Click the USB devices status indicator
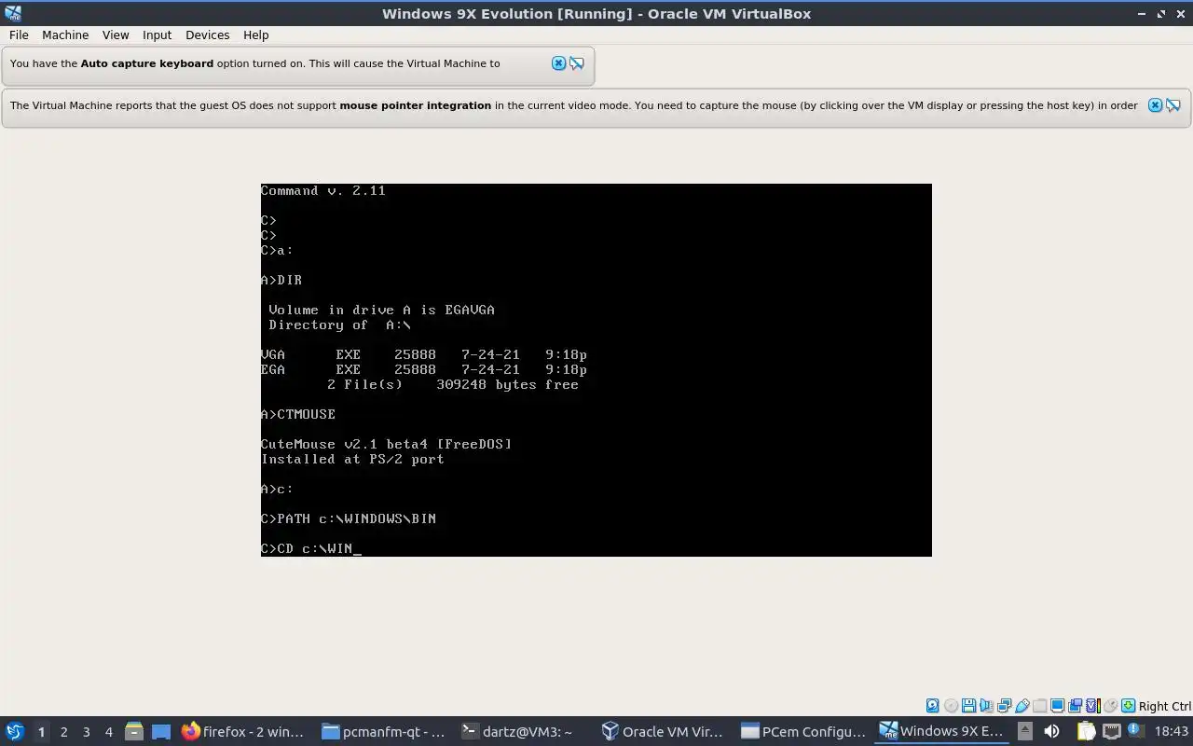This screenshot has height=746, width=1193. point(1022,706)
